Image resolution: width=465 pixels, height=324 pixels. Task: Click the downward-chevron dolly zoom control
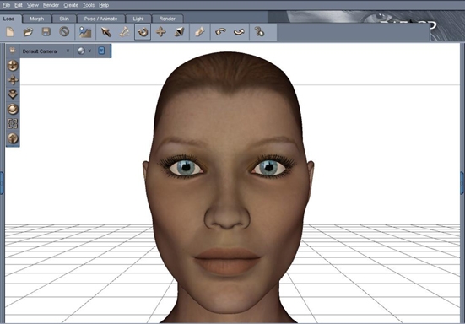coord(13,94)
